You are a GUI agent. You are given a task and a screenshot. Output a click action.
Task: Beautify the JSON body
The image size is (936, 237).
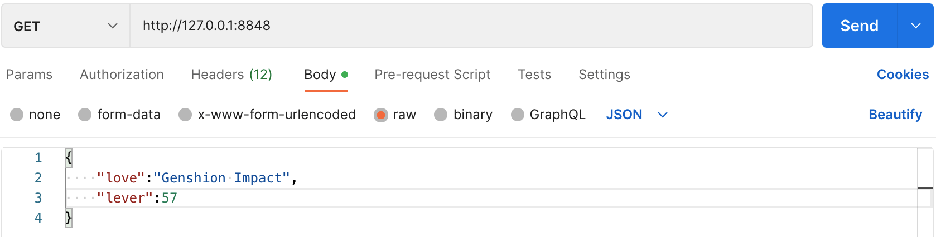[895, 115]
